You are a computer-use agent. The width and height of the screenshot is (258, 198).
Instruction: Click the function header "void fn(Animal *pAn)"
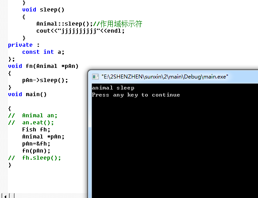43,66
